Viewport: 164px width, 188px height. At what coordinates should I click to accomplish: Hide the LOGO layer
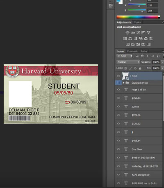click(118, 76)
